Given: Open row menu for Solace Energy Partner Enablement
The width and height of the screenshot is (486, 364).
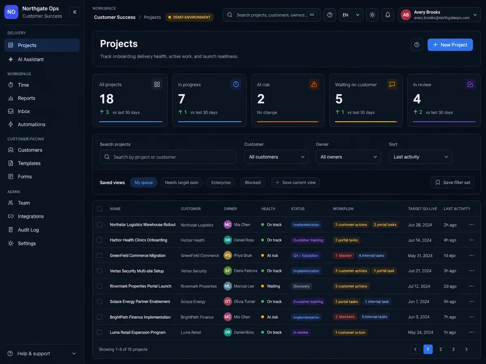Looking at the screenshot, I should pos(471,301).
